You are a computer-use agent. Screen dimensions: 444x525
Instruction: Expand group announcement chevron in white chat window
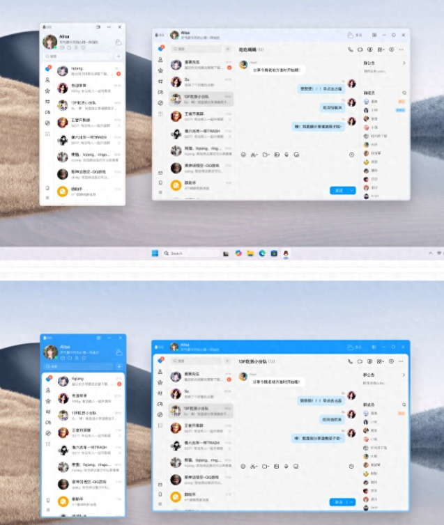(404, 63)
